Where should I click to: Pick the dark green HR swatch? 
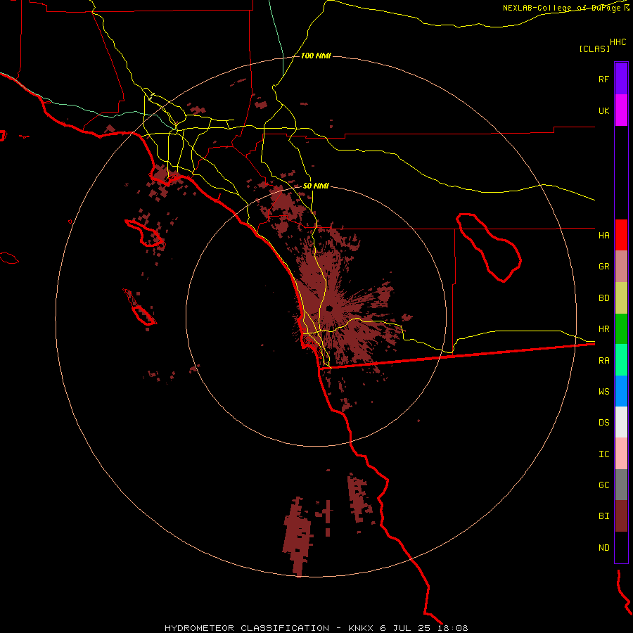621,329
